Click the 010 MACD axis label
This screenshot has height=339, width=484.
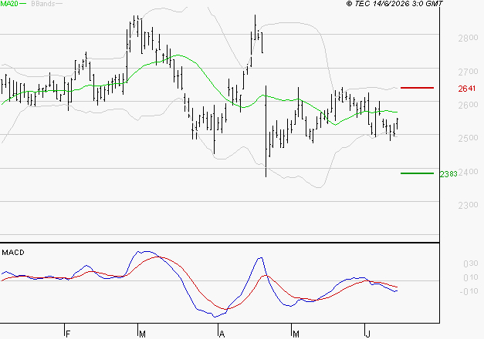coord(470,277)
